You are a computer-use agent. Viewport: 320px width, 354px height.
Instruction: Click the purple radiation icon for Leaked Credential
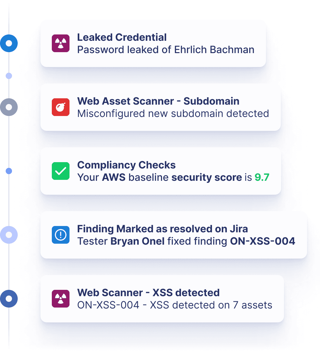(60, 43)
